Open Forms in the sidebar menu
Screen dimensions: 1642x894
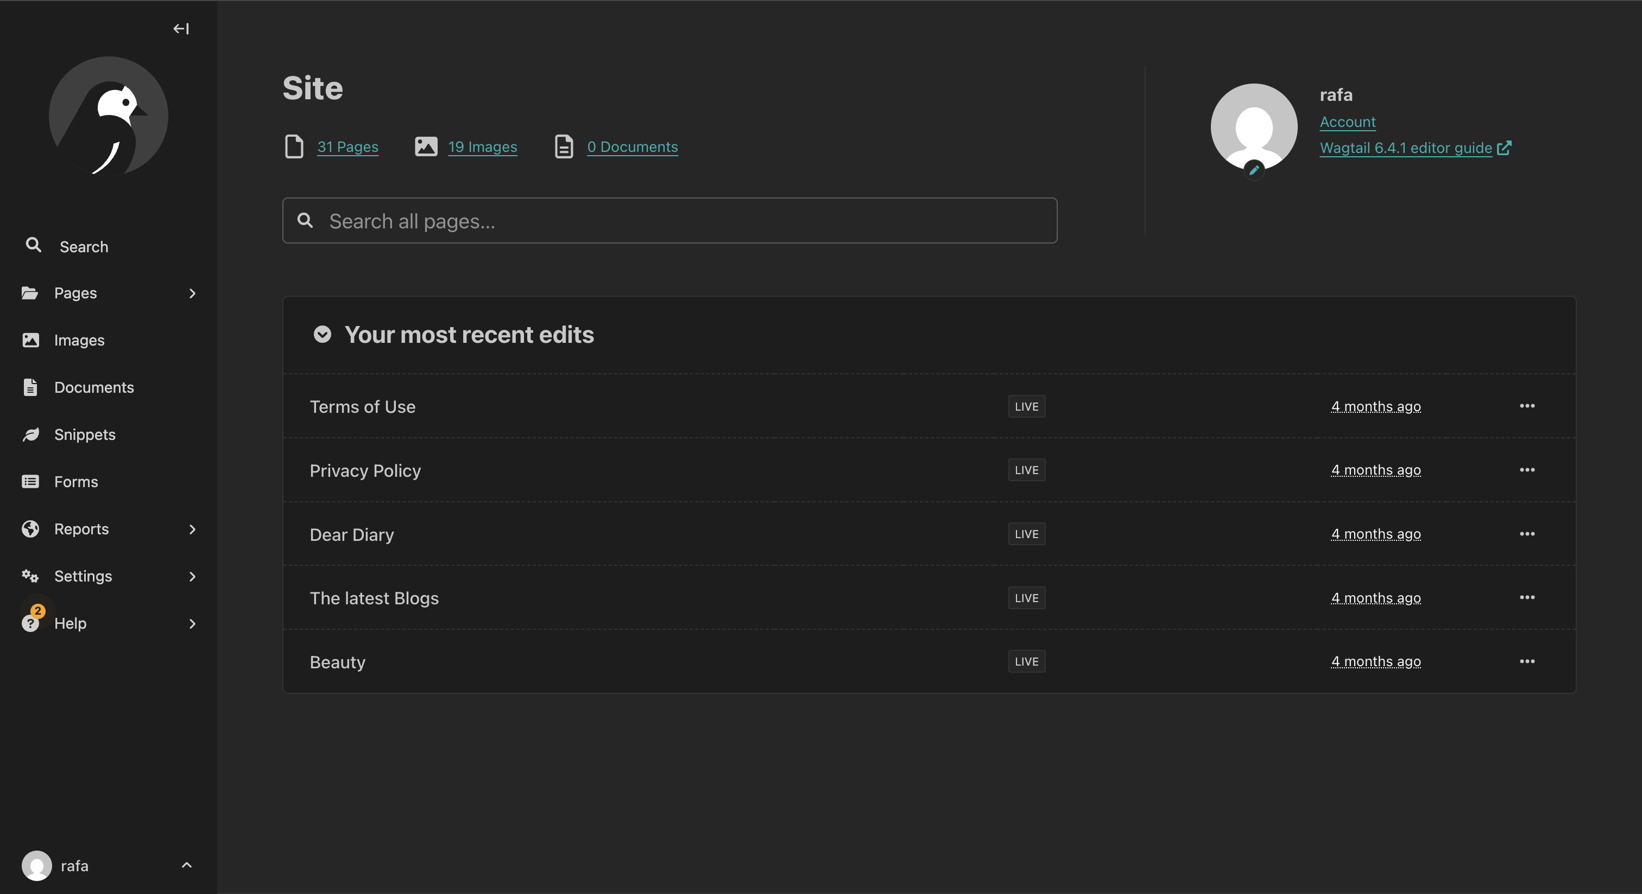click(76, 481)
